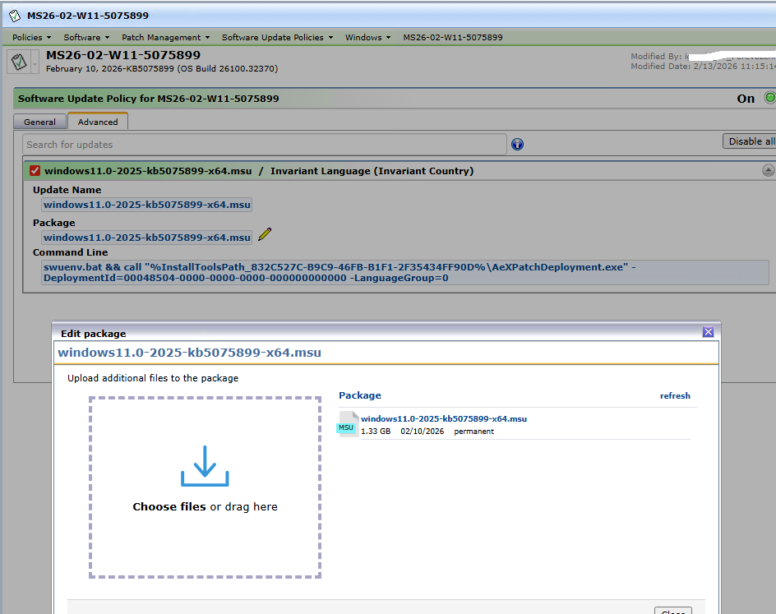Select the Advanced tab
Image resolution: width=776 pixels, height=614 pixels.
pos(98,122)
